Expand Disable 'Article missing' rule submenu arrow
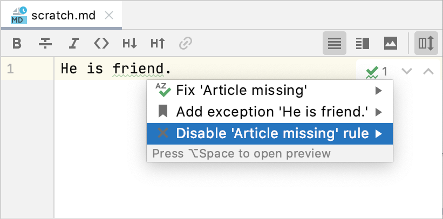This screenshot has height=219, width=443. tap(379, 134)
